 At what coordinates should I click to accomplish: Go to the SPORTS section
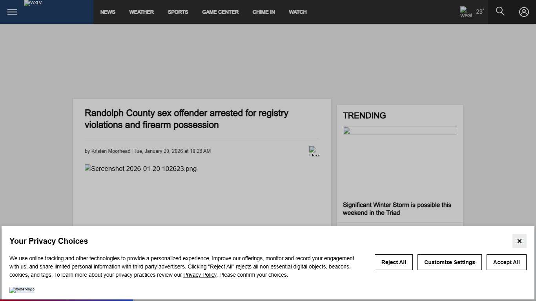[178, 12]
